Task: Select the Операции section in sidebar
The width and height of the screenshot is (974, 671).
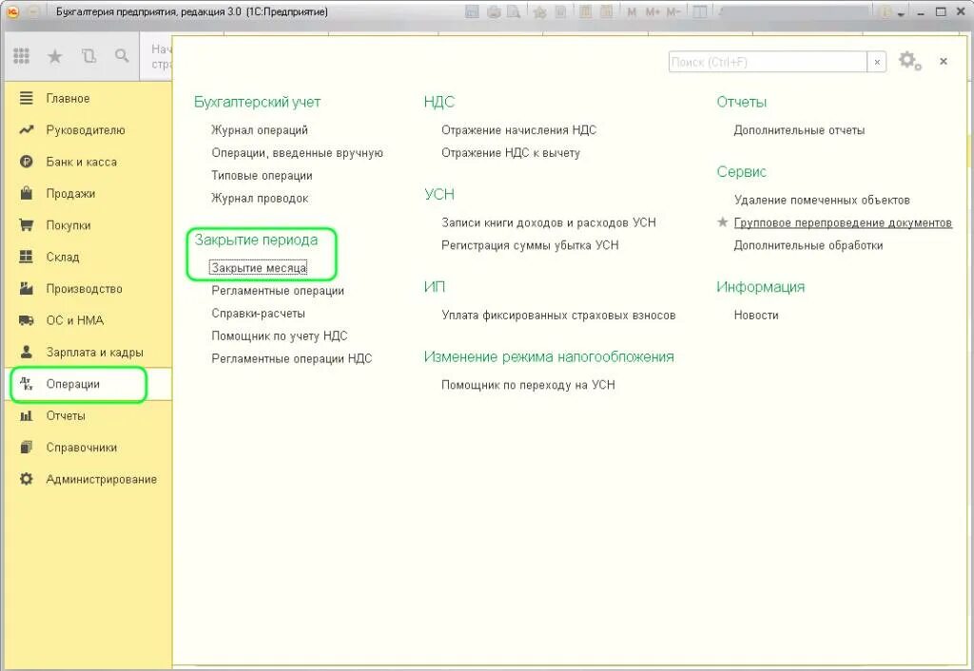Action: coord(88,384)
